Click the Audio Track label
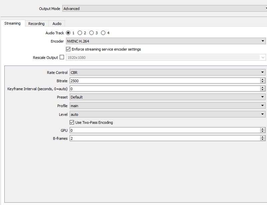267x205 pixels. click(54, 33)
